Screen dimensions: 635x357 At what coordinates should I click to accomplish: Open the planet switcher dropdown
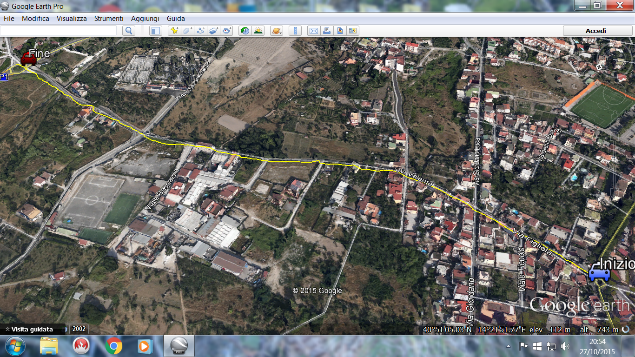coord(276,31)
